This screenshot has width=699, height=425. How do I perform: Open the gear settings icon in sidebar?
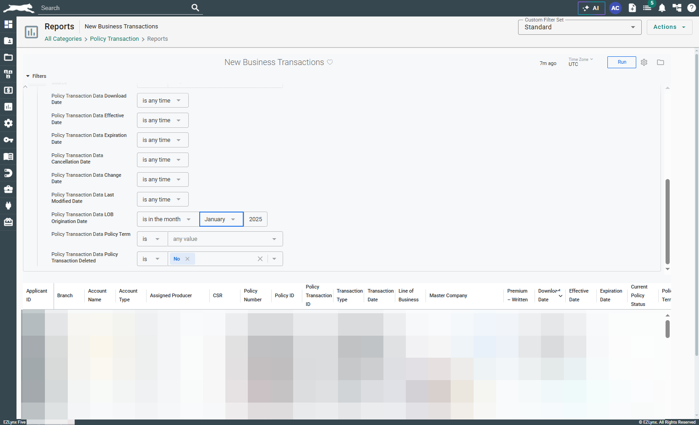tap(8, 123)
